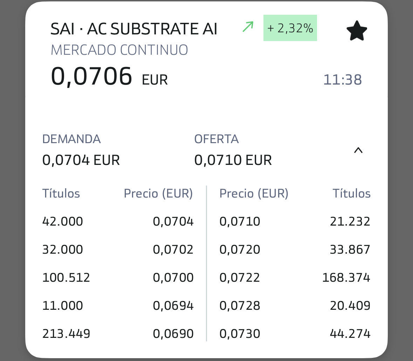This screenshot has width=413, height=361.
Task: Click the MERCADO CONTINUO label
Action: pyautogui.click(x=119, y=50)
